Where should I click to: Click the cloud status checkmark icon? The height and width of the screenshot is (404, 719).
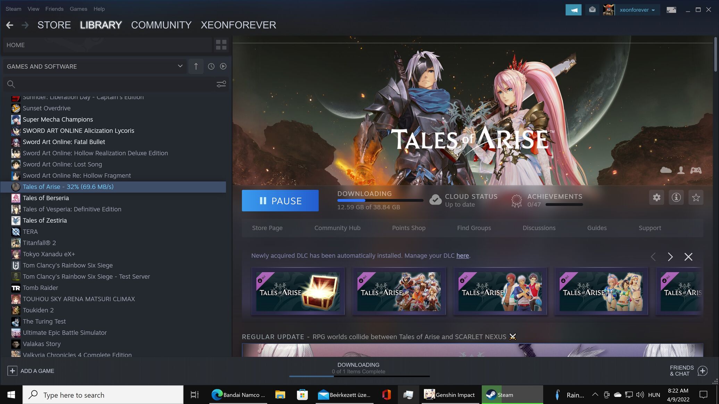(x=435, y=200)
